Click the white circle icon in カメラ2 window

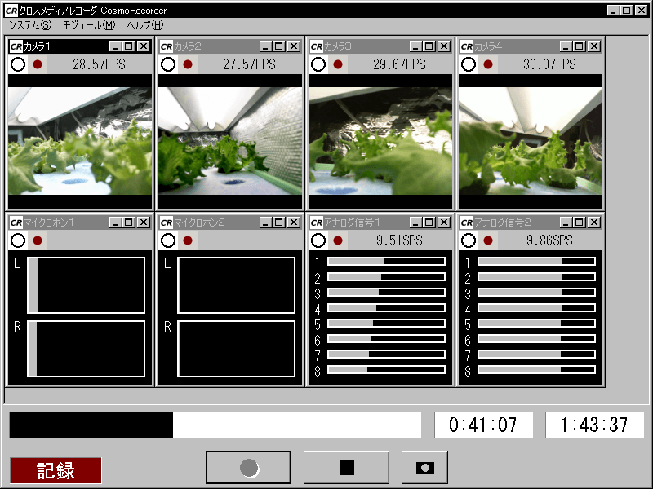[168, 64]
